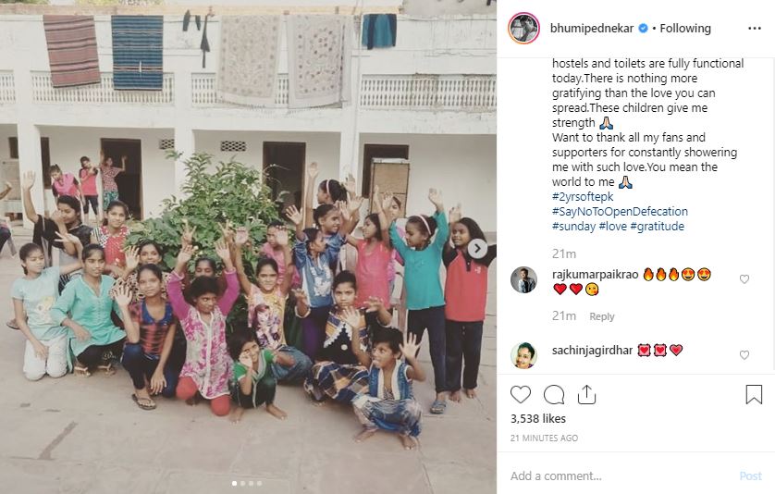Image resolution: width=775 pixels, height=494 pixels.
Task: Like the post with heart icon
Action: coord(520,395)
